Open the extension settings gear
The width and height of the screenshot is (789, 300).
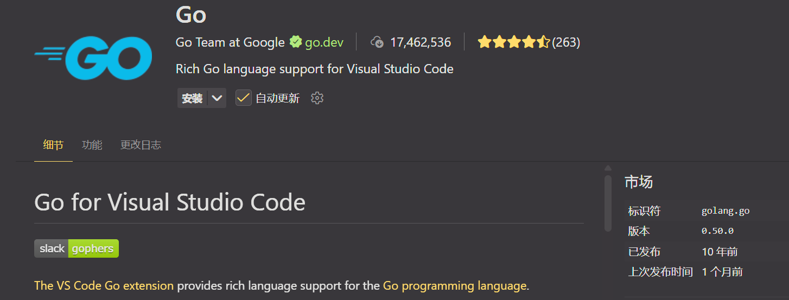pos(317,98)
